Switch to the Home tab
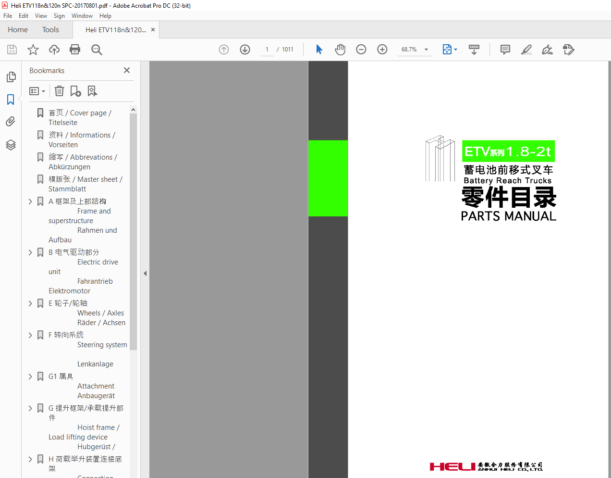 pyautogui.click(x=18, y=30)
